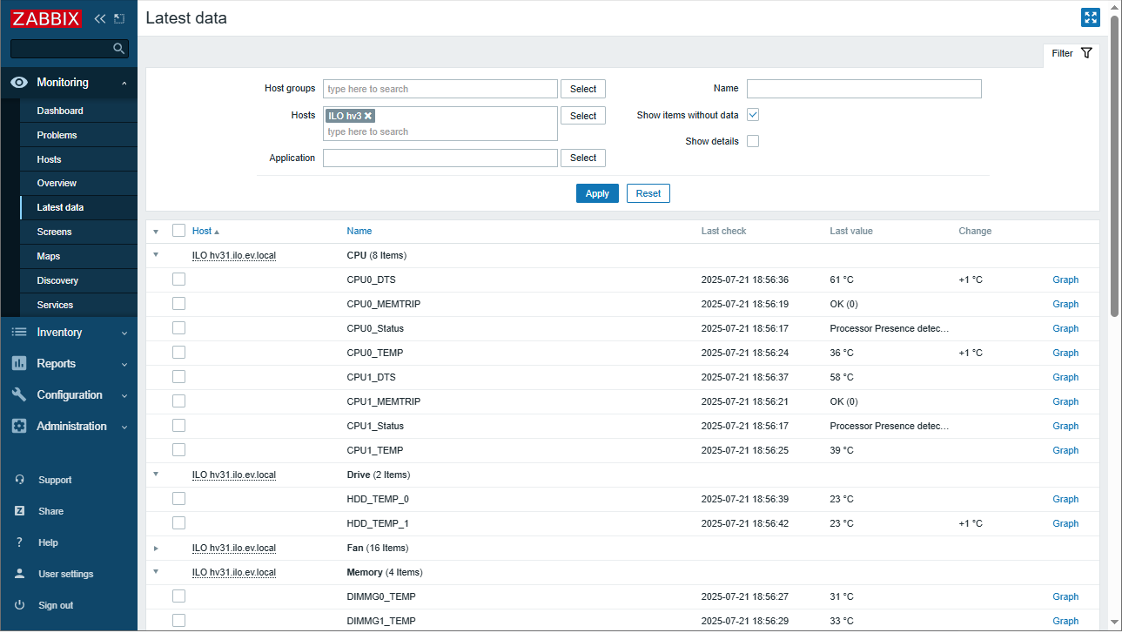Check the CPU1_TEMP row checkbox
The width and height of the screenshot is (1122, 633).
pos(178,450)
